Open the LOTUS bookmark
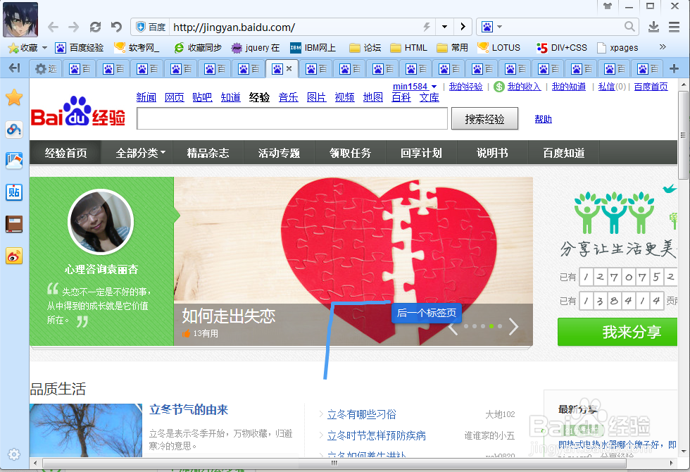The image size is (690, 472). [x=498, y=48]
